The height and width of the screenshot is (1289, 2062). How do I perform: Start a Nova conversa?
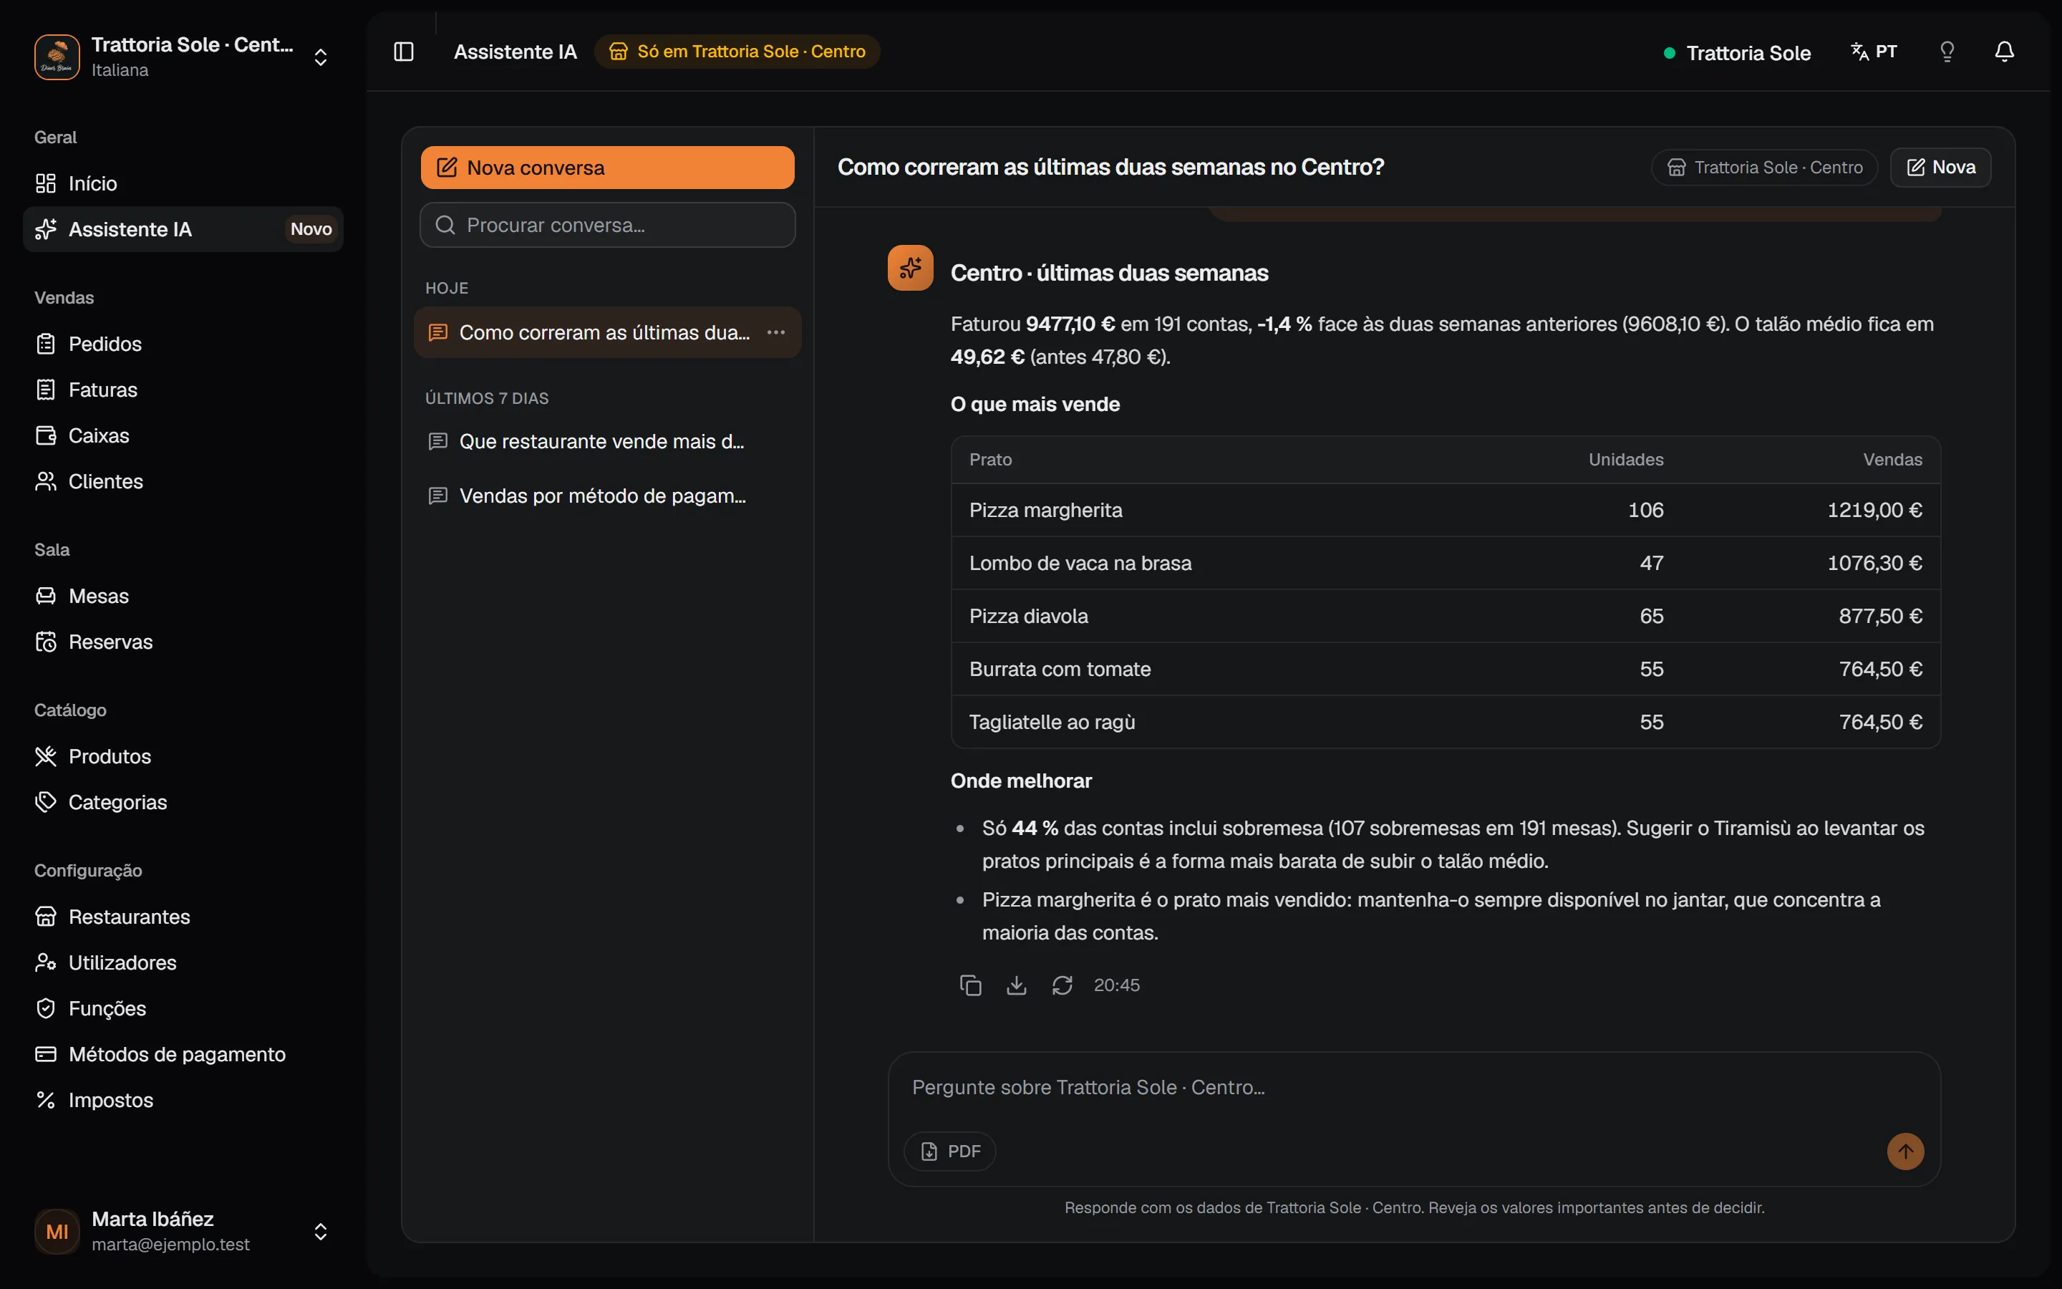point(608,167)
